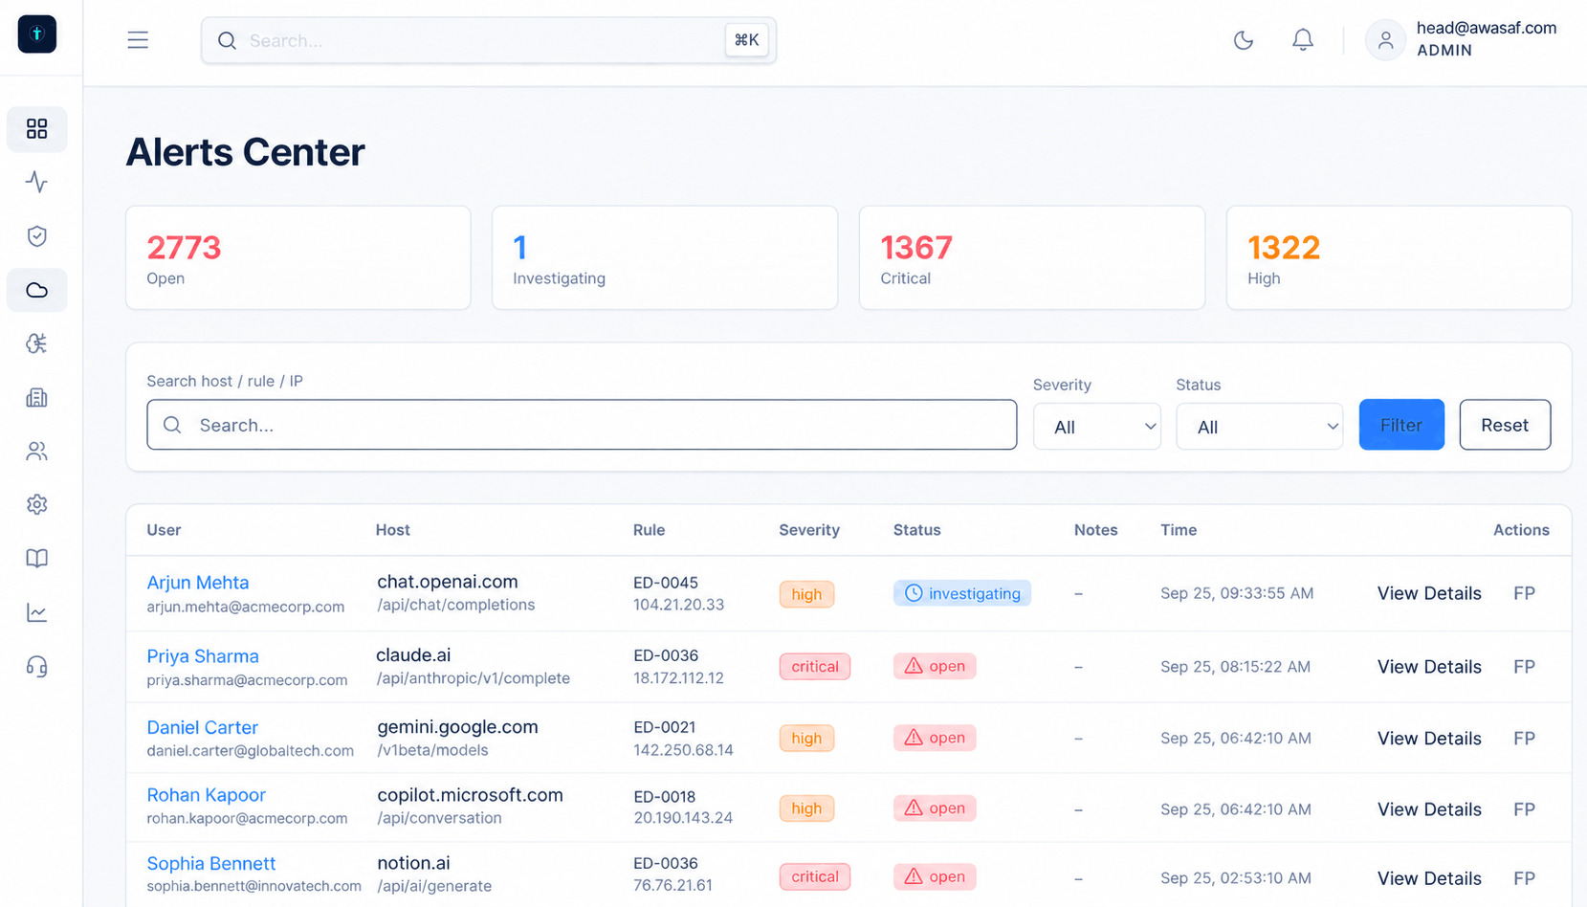The height and width of the screenshot is (907, 1587).
Task: Click the blue Filter button
Action: 1401,425
